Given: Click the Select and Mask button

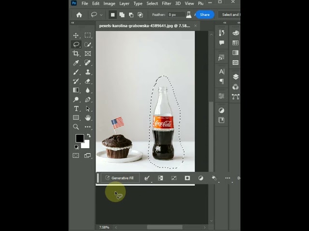Looking at the screenshot, I should point(230,15).
